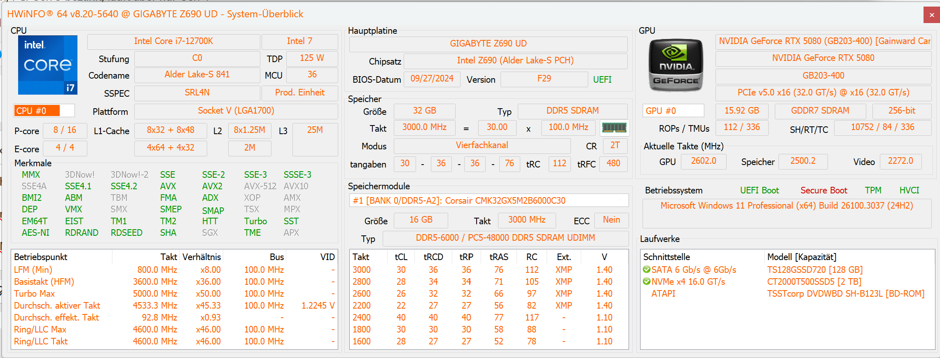Click the PCIe v5.0 x16 link field

(823, 93)
